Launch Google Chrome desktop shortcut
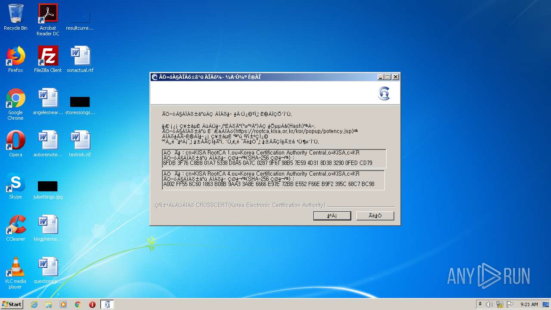Screen dimensions: 551x310 tap(15, 104)
